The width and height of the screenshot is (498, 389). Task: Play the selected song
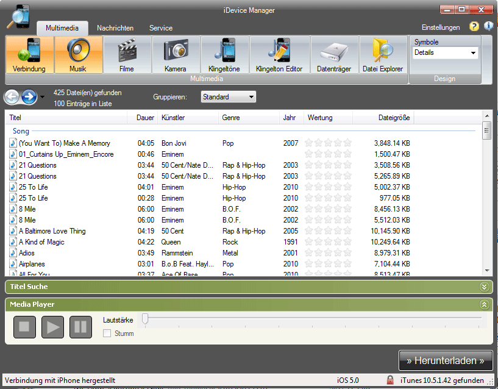point(52,327)
